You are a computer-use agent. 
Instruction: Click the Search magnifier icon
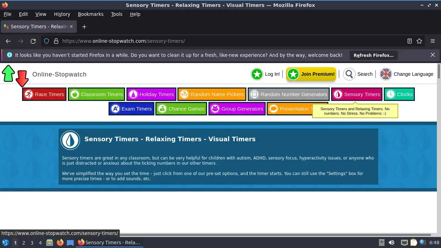pyautogui.click(x=349, y=74)
